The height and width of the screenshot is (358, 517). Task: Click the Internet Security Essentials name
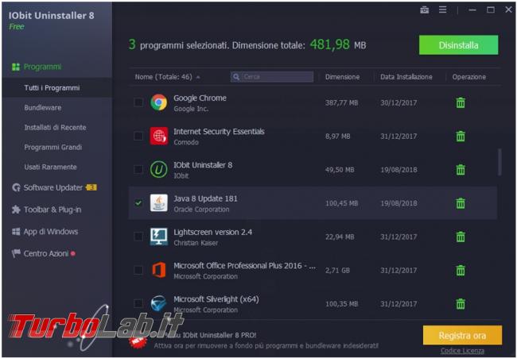[x=219, y=132]
